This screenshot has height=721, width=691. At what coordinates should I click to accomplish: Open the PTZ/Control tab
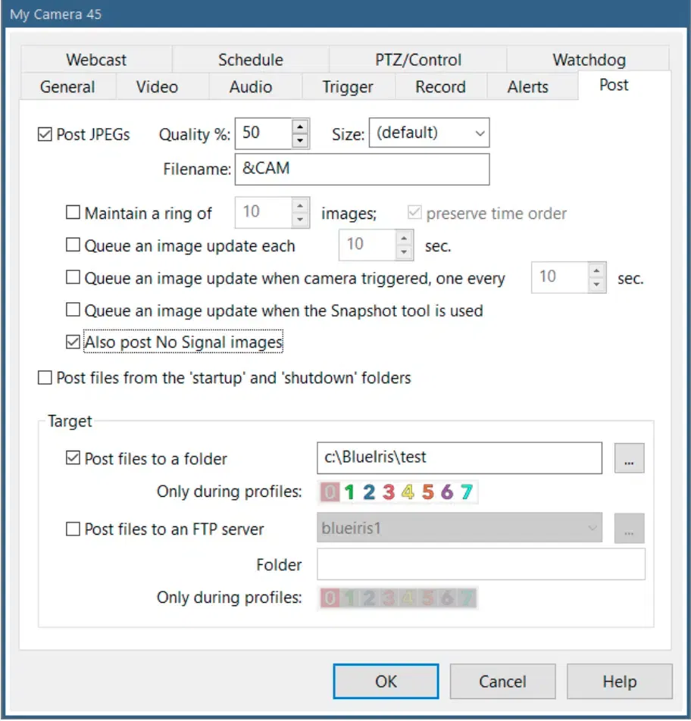point(417,60)
